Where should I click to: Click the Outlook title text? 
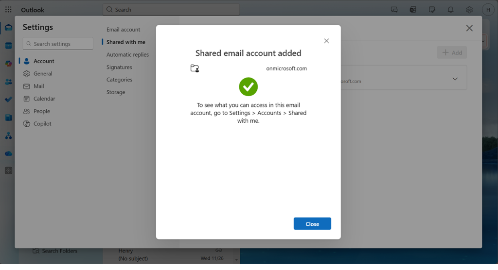[33, 10]
